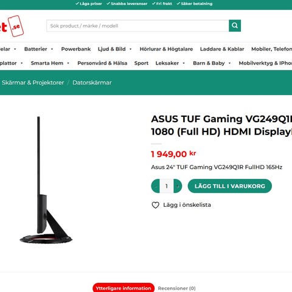Decrease quantity with the minus button
Screen dimensions: 292x292
point(156,186)
